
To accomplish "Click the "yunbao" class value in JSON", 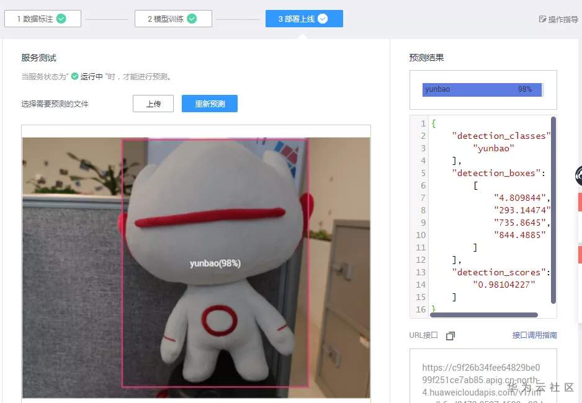I will click(x=493, y=148).
